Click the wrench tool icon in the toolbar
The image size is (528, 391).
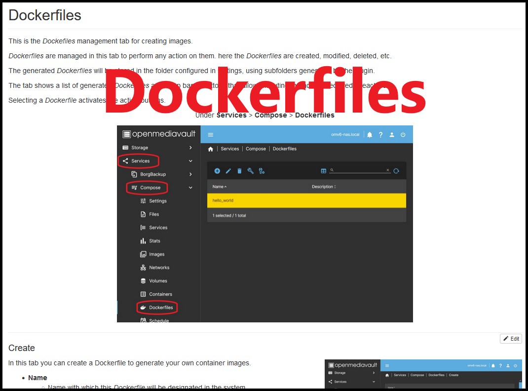tap(251, 170)
